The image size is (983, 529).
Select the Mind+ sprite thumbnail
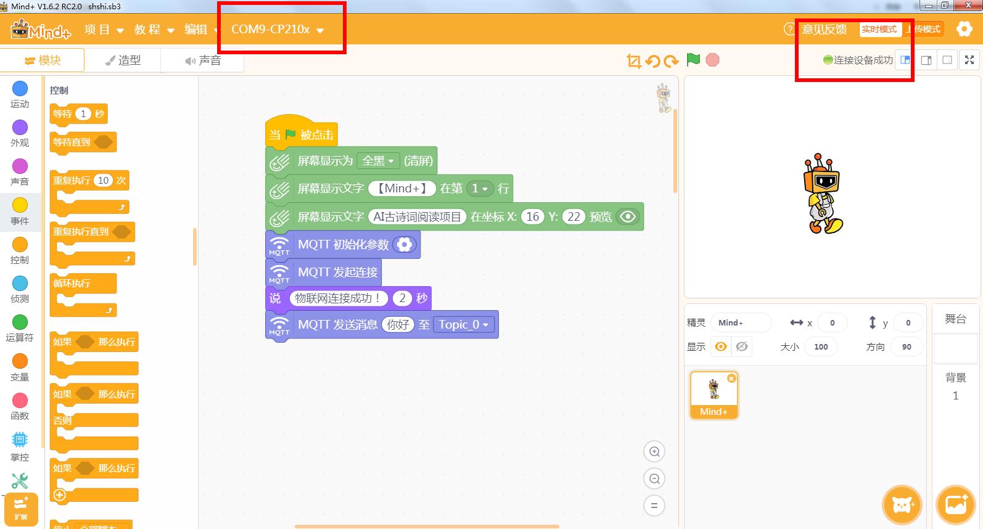pos(714,395)
